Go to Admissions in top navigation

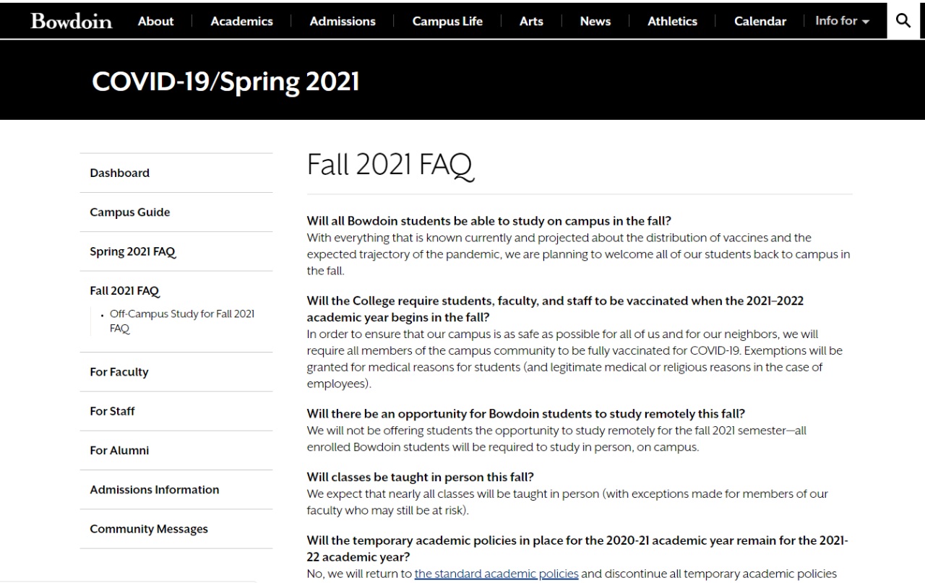coord(343,21)
